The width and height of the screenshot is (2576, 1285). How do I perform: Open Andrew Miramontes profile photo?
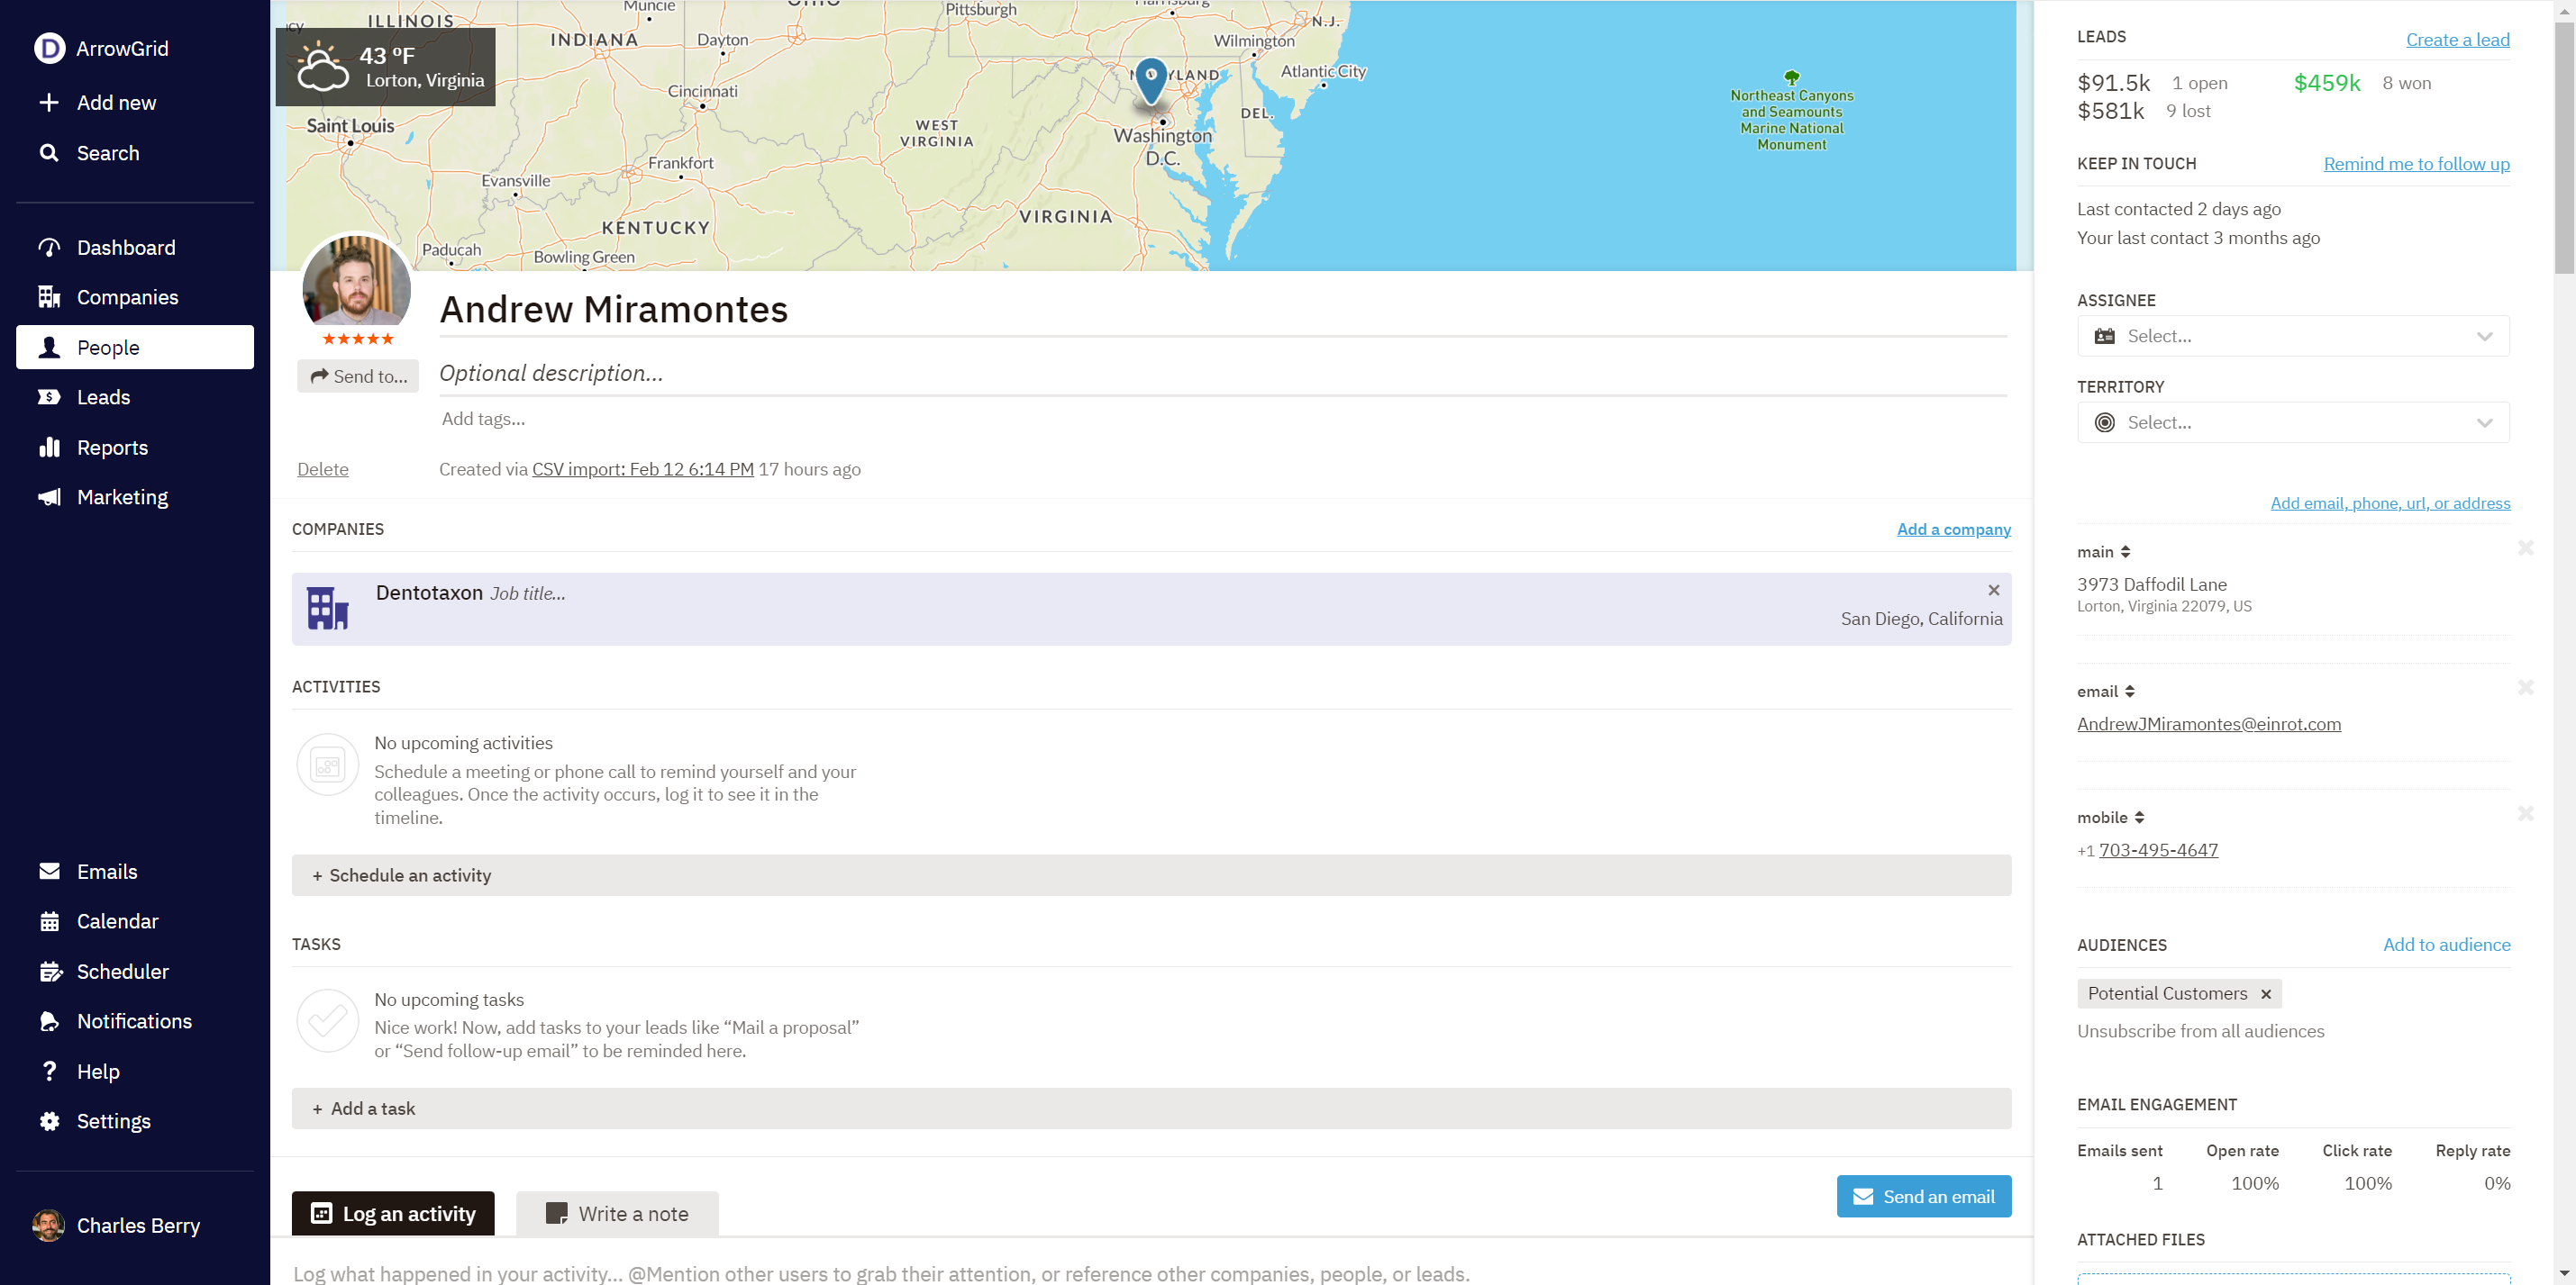[356, 285]
